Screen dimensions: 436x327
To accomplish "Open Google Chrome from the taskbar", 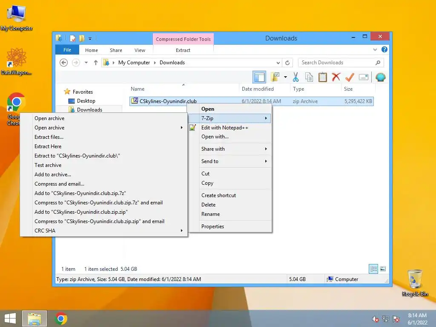I will click(61, 318).
